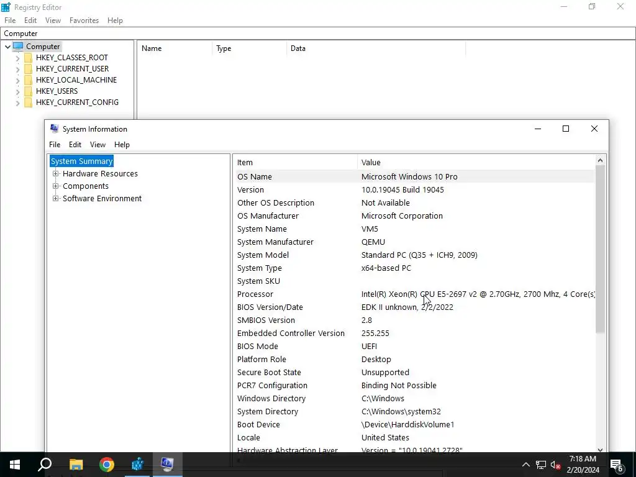The width and height of the screenshot is (636, 477).
Task: Open the Registry Editor File menu
Action: [x=10, y=20]
